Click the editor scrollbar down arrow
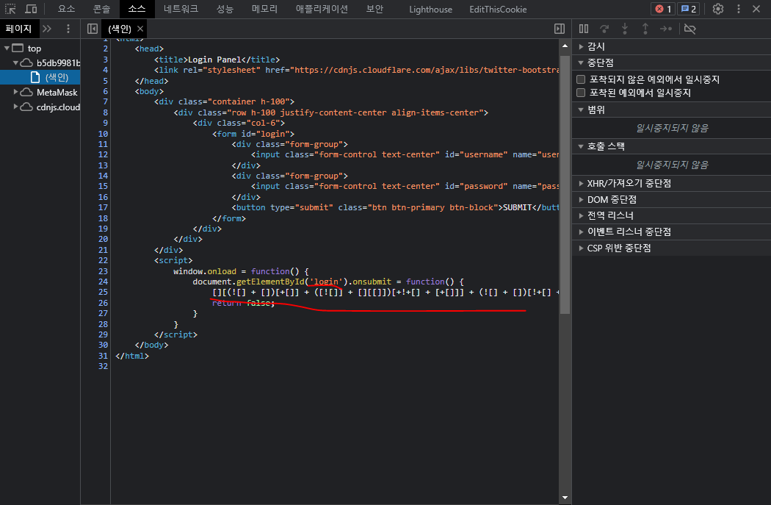 point(565,498)
